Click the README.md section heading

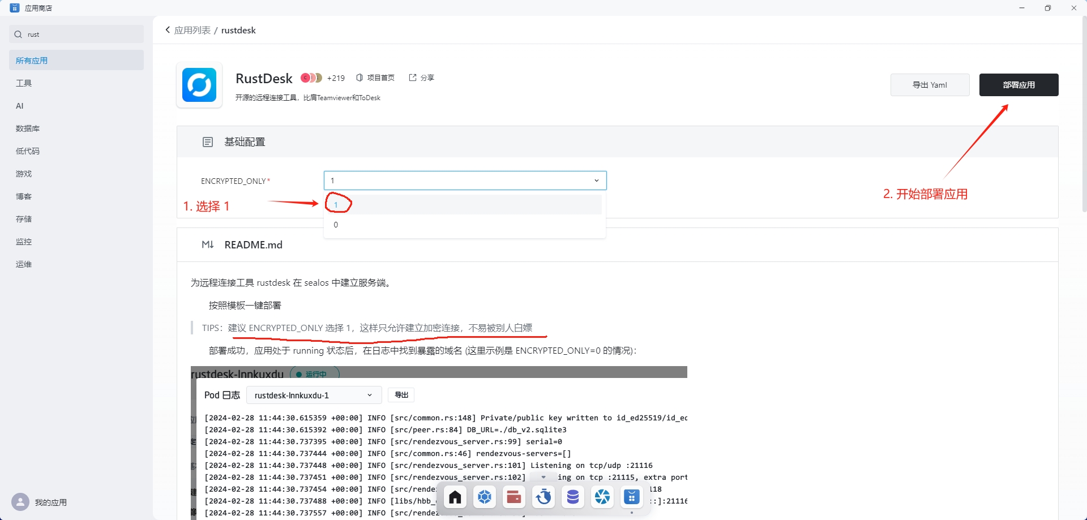[253, 244]
